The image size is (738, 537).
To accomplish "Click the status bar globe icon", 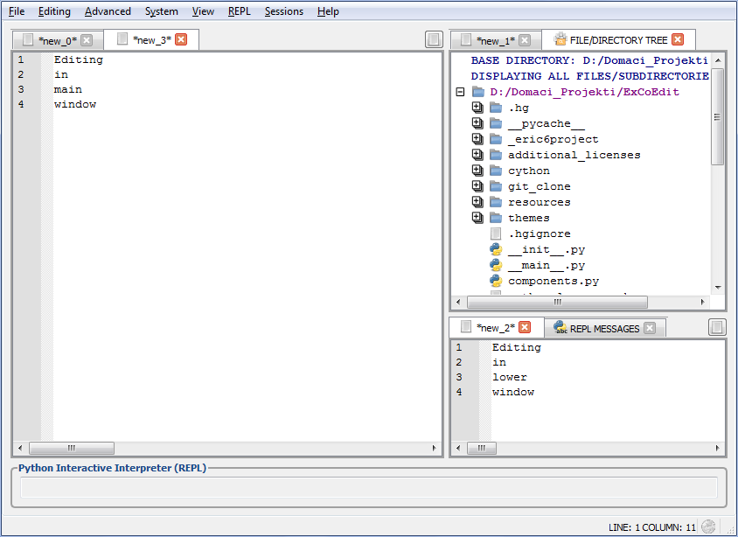I will click(x=708, y=527).
